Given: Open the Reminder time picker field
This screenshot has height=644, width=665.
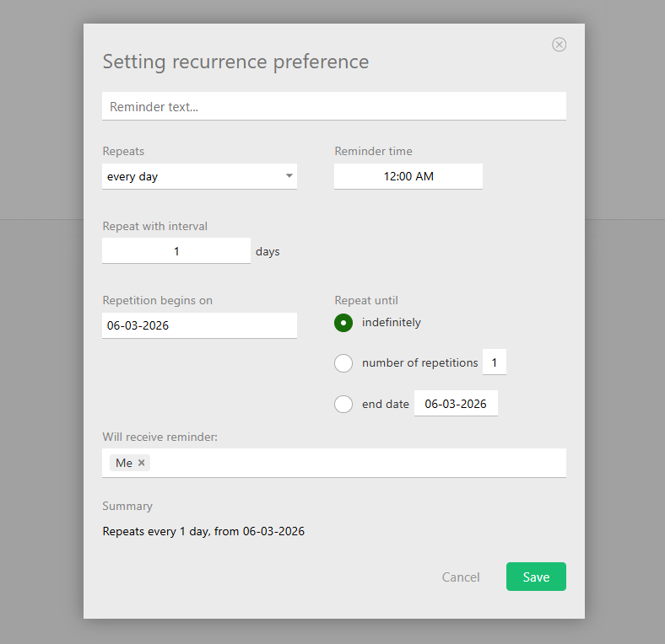Looking at the screenshot, I should [x=408, y=177].
